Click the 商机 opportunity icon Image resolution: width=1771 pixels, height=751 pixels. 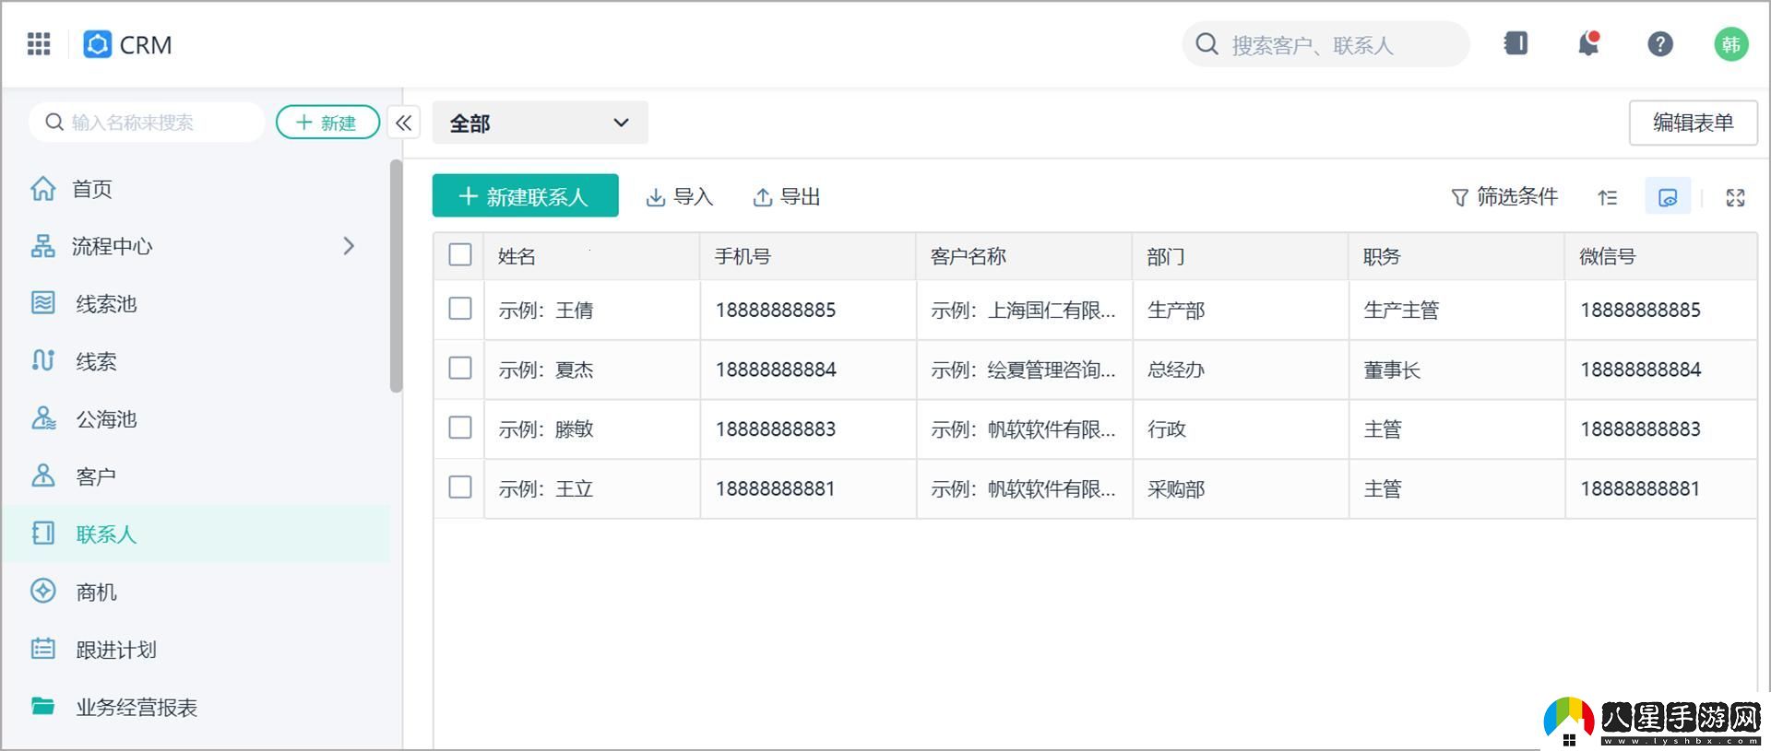point(43,592)
